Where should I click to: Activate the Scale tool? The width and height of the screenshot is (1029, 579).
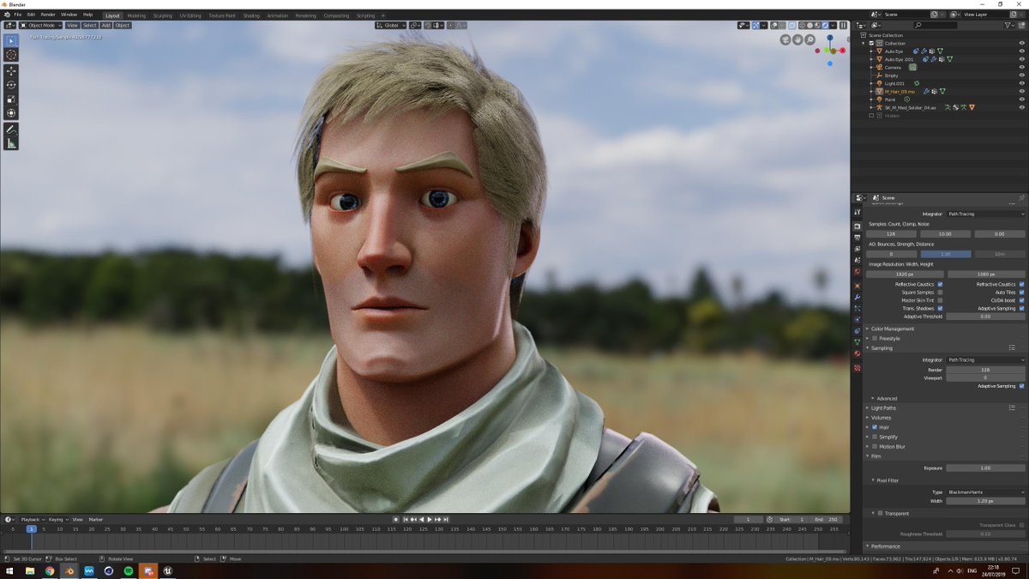pos(11,99)
